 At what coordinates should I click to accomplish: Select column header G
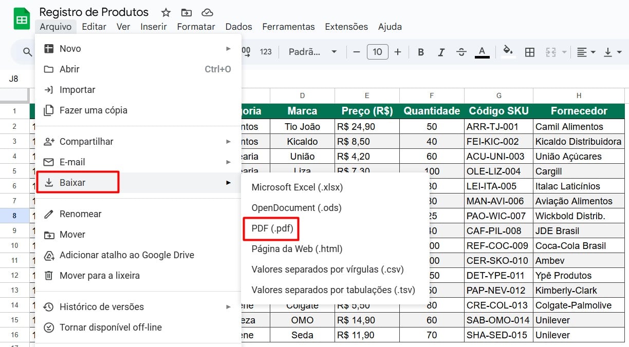(499, 95)
